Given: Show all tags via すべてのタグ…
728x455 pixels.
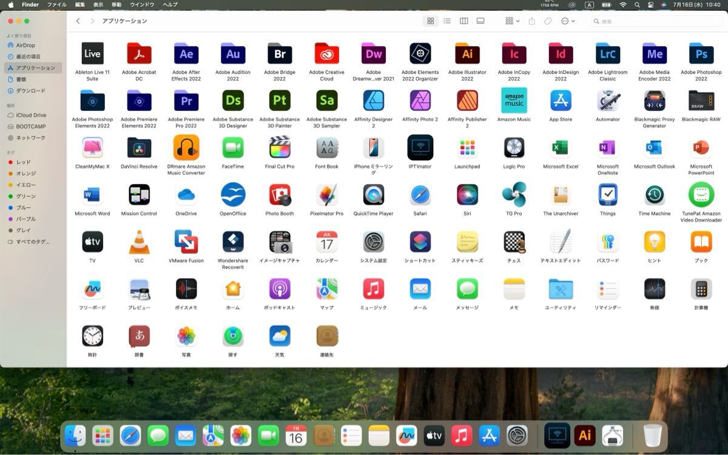Looking at the screenshot, I should click(33, 242).
